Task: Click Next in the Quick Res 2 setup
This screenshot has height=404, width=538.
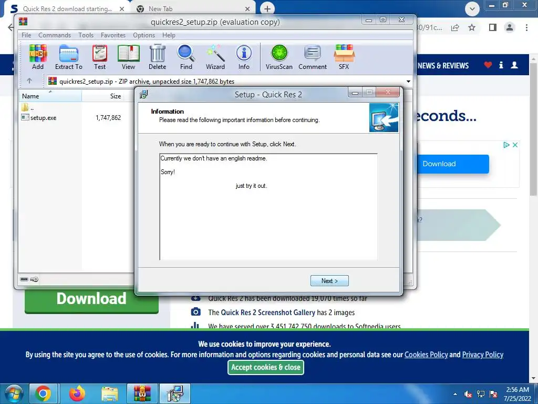Action: pyautogui.click(x=329, y=281)
